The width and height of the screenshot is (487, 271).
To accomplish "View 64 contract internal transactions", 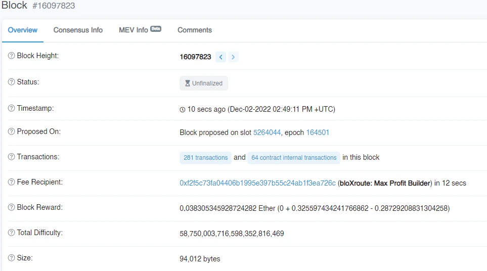I will [x=294, y=158].
